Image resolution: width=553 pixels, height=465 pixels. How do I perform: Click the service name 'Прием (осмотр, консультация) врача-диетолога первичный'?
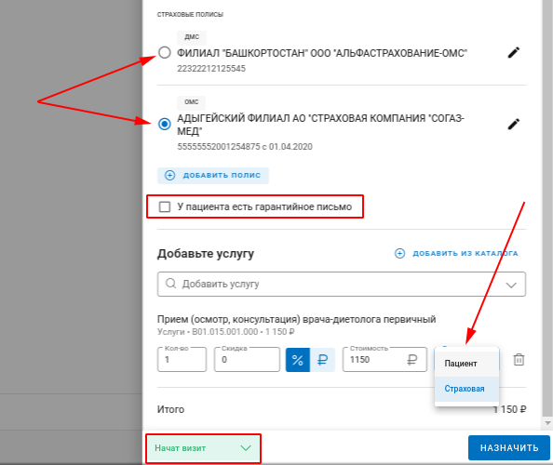[x=297, y=320]
